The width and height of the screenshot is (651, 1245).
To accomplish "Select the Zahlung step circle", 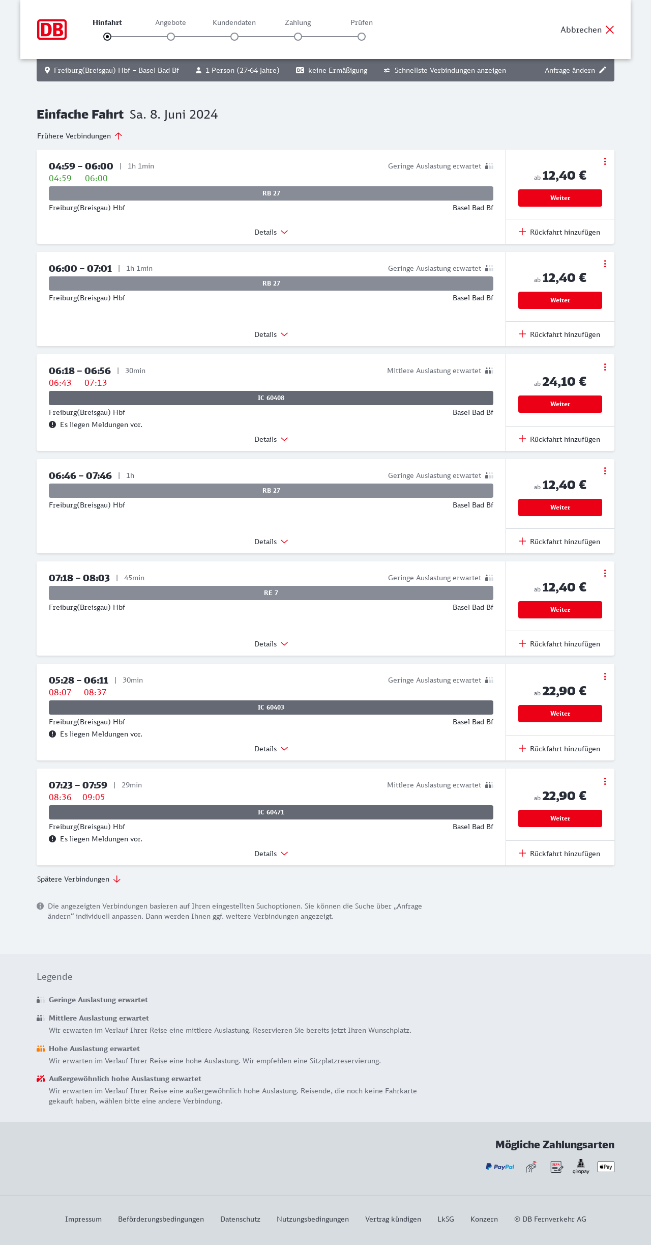I will point(298,37).
